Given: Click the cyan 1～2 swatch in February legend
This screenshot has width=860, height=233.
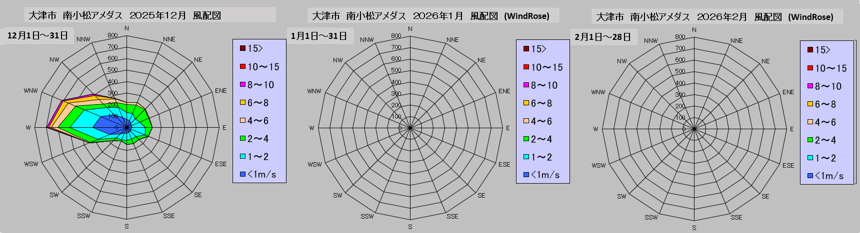Looking at the screenshot, I should pos(810,158).
